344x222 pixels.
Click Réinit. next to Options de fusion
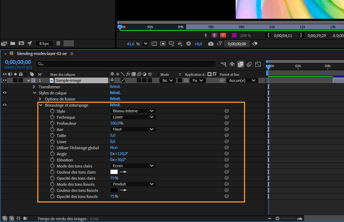click(x=115, y=99)
